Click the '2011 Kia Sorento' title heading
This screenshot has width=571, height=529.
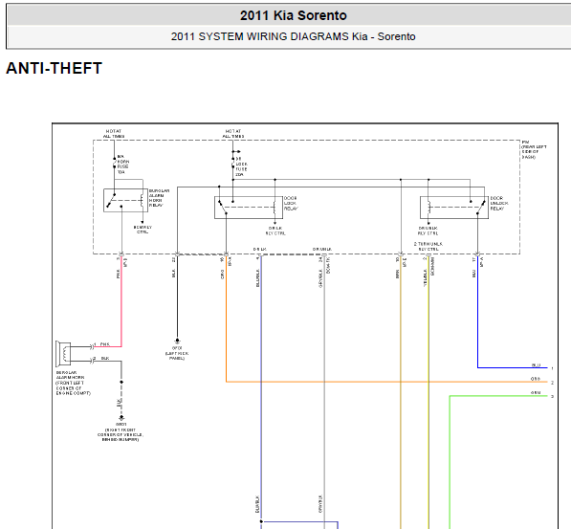[293, 15]
